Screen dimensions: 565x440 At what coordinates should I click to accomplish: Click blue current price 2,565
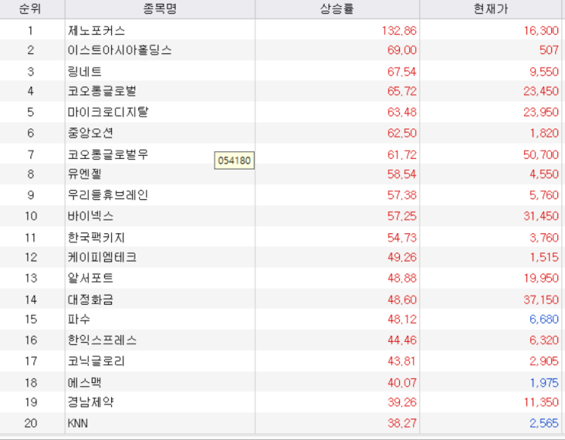544,423
